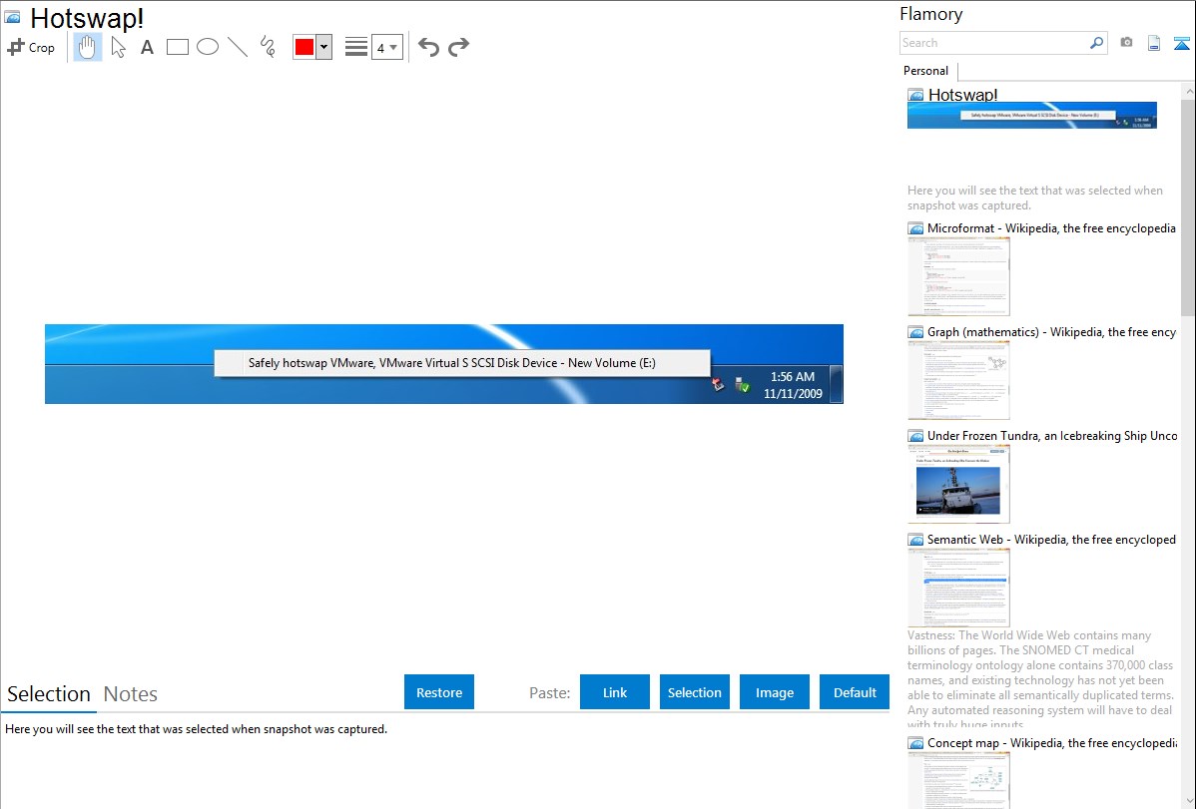
Task: Undo the last edit
Action: coord(428,47)
